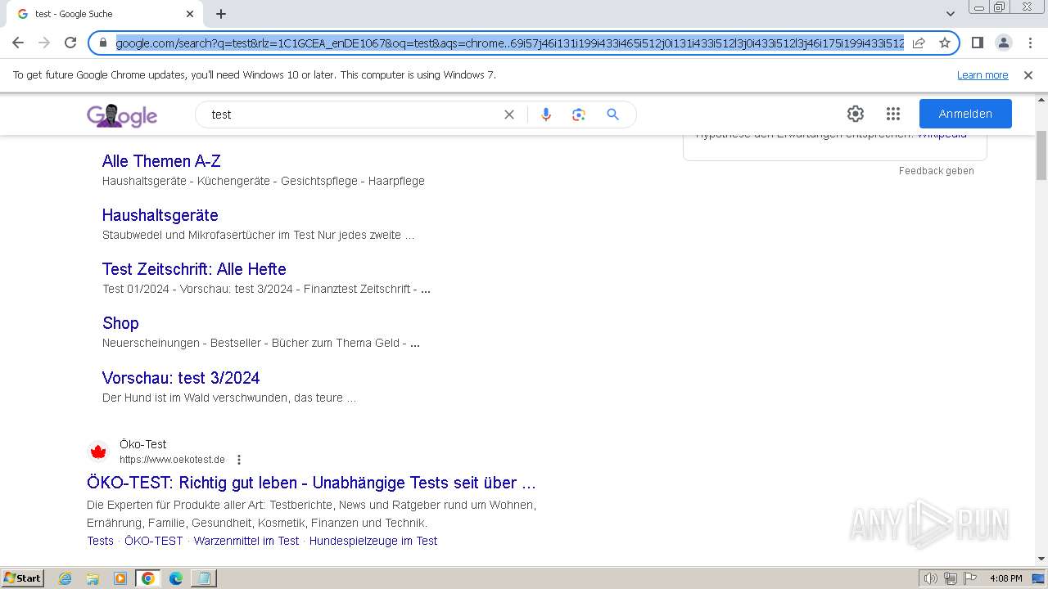
Task: Click the Anmelden sign-in button
Action: click(x=965, y=114)
